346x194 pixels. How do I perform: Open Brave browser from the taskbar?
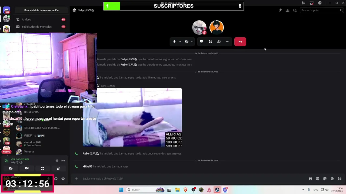click(185, 190)
